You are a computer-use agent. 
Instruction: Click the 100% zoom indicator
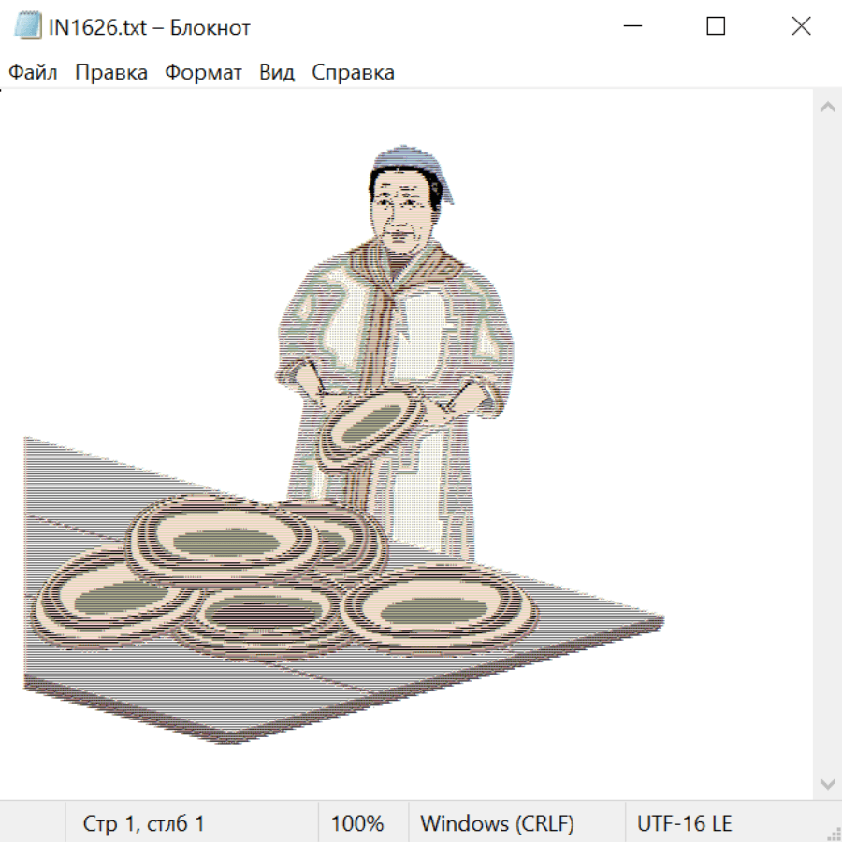coord(357,824)
